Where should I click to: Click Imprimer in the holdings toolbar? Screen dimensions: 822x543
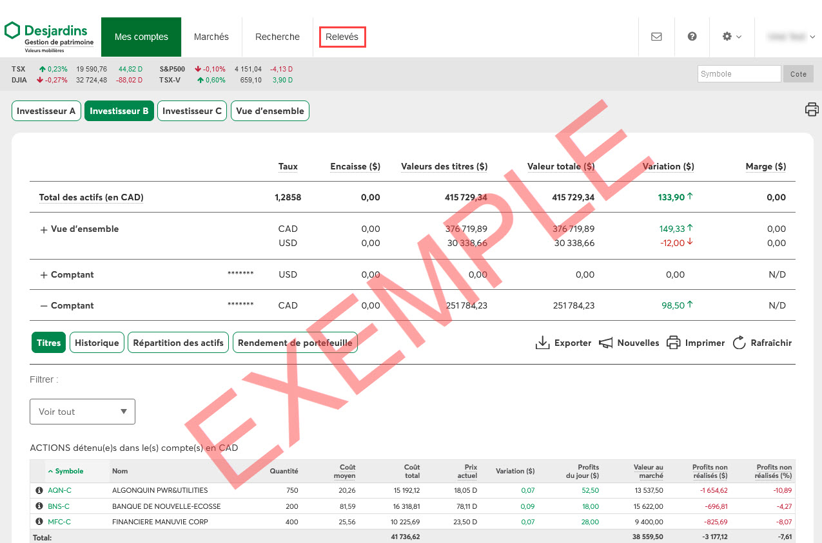[696, 343]
